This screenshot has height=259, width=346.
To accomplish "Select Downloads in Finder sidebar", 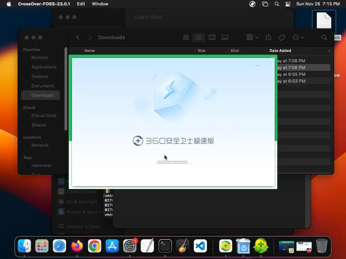I will [x=41, y=95].
